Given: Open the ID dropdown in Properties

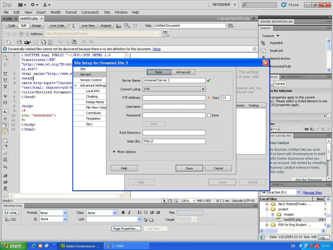Looking at the screenshot, I should [65, 219].
